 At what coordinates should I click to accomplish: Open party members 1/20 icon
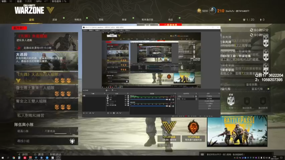[244, 20]
